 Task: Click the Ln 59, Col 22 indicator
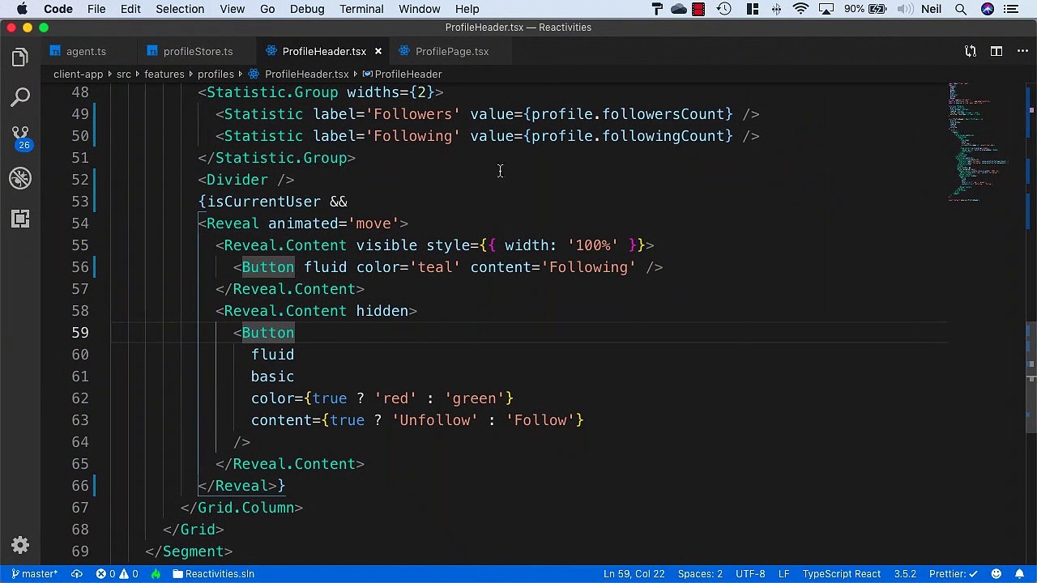point(634,573)
